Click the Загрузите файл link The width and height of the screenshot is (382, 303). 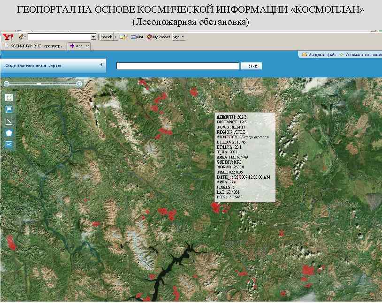point(319,55)
